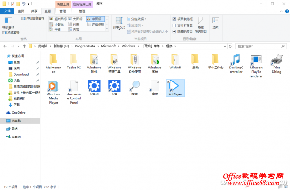Choose the 详细信息 layout

click(95, 24)
